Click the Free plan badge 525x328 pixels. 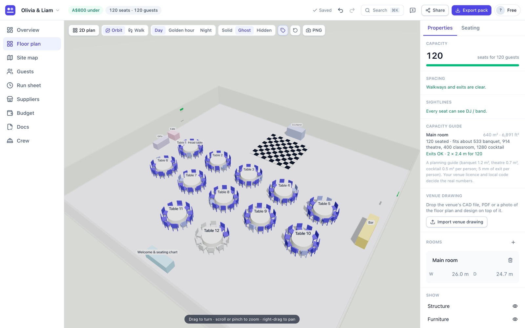(x=507, y=10)
